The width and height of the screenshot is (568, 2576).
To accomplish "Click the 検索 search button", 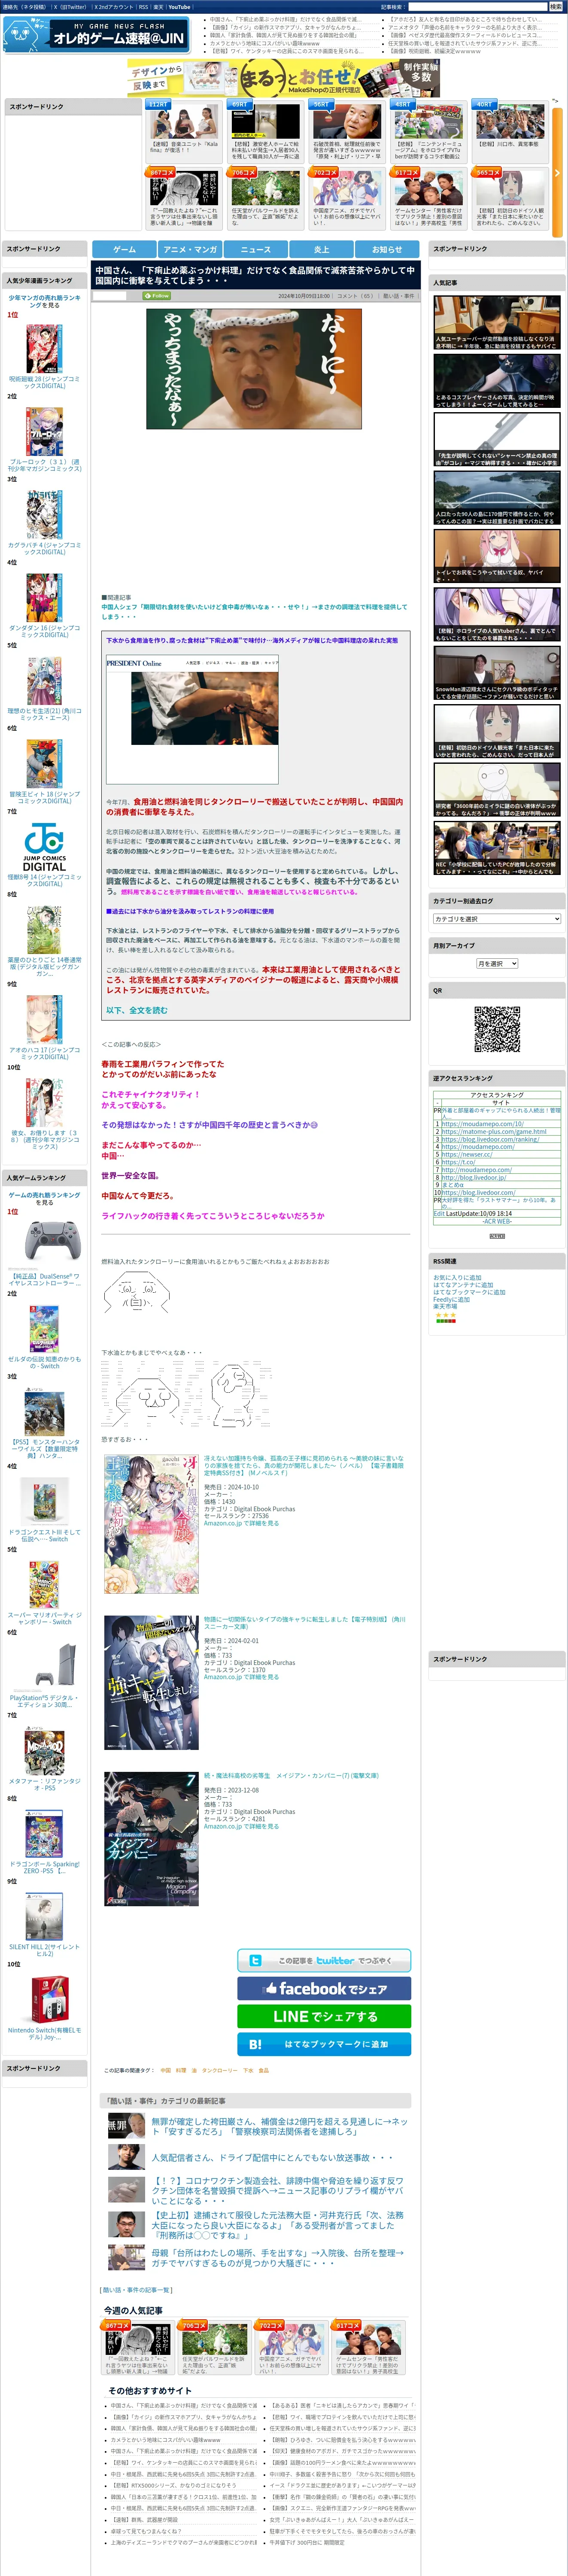I will point(555,7).
